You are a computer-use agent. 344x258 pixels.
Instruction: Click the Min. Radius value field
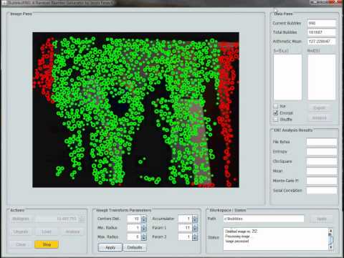click(134, 228)
